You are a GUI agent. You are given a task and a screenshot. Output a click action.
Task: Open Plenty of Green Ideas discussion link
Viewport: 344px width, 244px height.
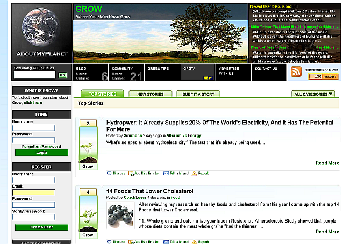coord(269,47)
